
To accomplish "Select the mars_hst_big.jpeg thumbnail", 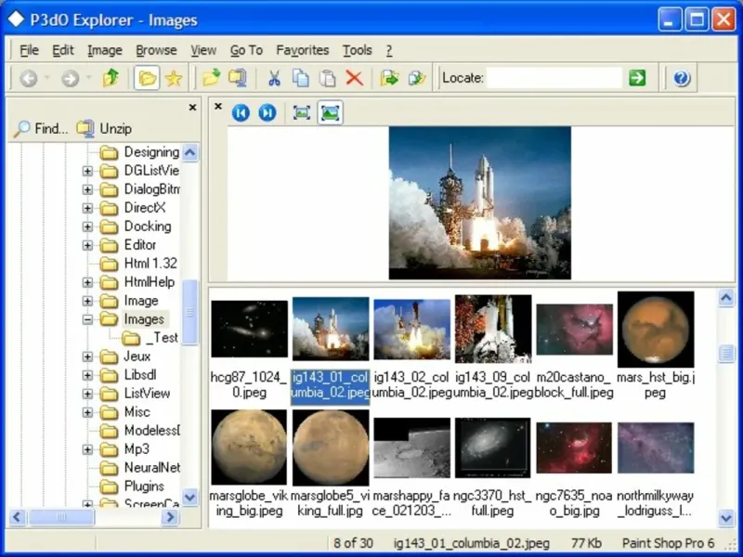I will (655, 330).
